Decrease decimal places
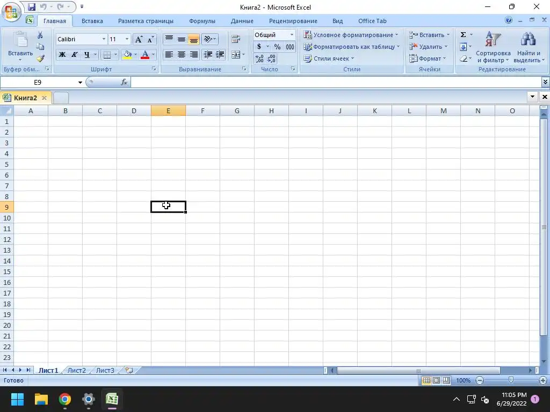The image size is (550, 412). point(271,58)
